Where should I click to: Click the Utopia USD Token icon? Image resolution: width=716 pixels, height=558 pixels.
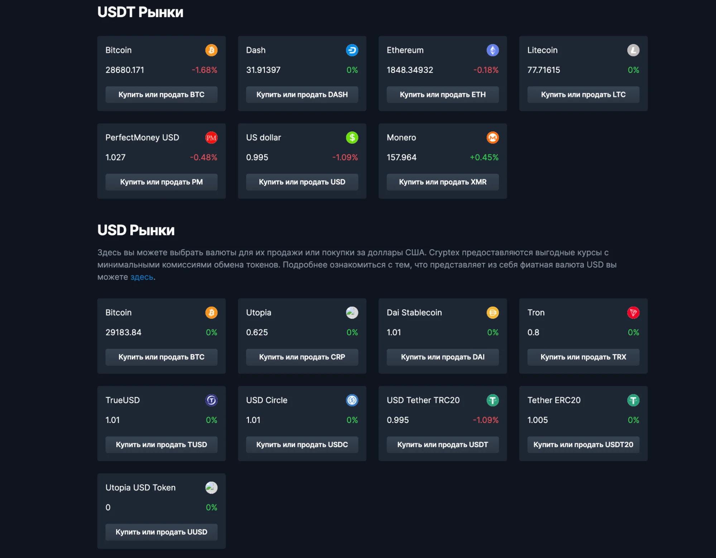(211, 487)
